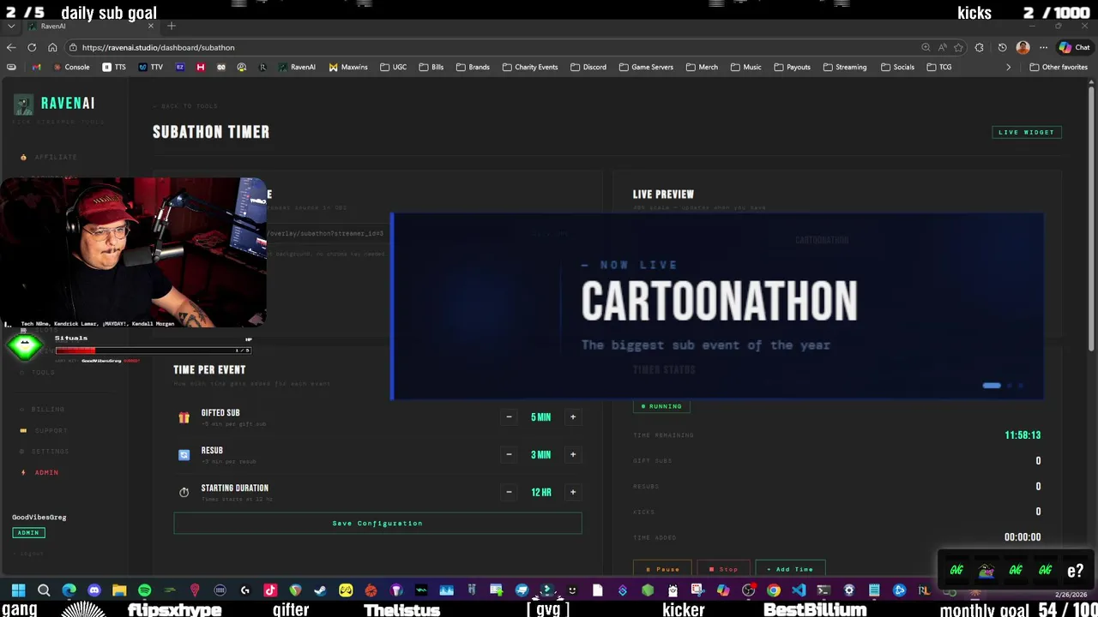Open the TTV bookmark
This screenshot has height=617, width=1098.
pyautogui.click(x=151, y=67)
